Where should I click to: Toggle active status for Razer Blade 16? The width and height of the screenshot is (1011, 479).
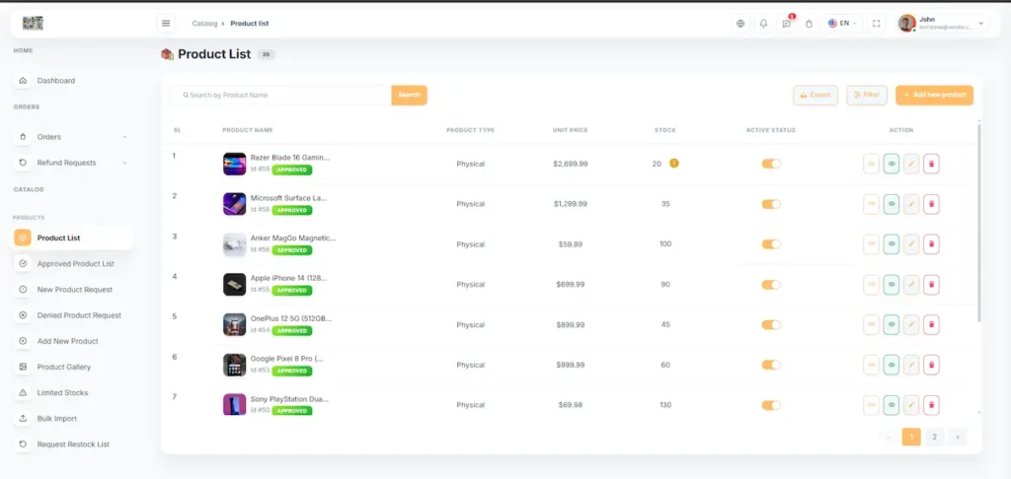(x=771, y=165)
